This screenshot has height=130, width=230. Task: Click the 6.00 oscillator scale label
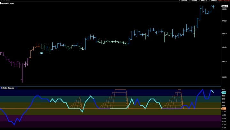(x=224, y=90)
